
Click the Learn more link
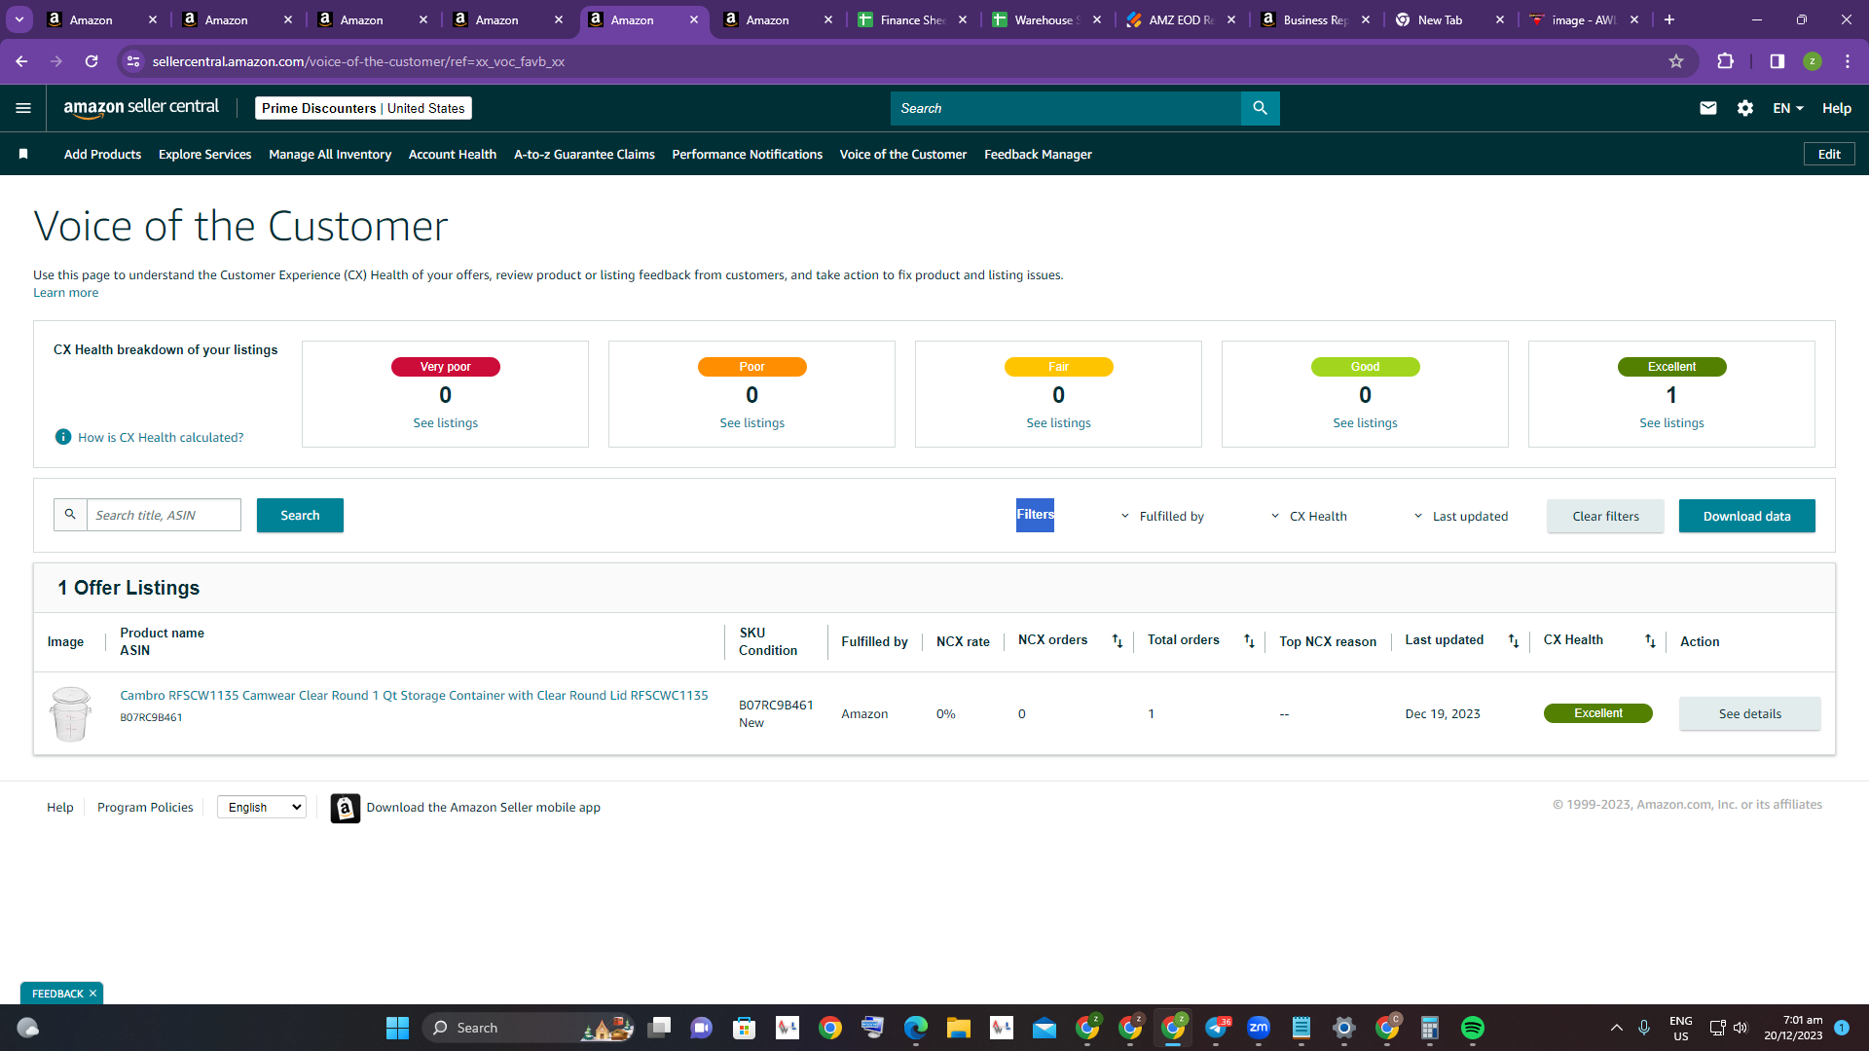click(x=65, y=293)
